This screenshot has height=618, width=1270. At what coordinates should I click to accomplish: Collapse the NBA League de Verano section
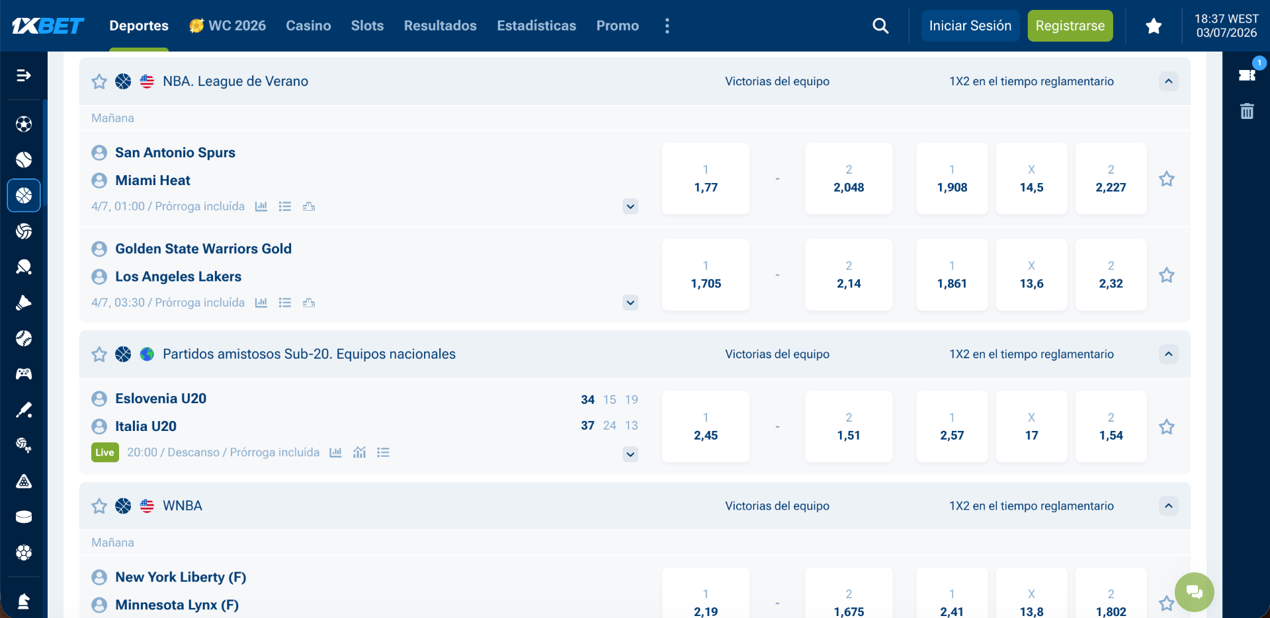(1169, 81)
